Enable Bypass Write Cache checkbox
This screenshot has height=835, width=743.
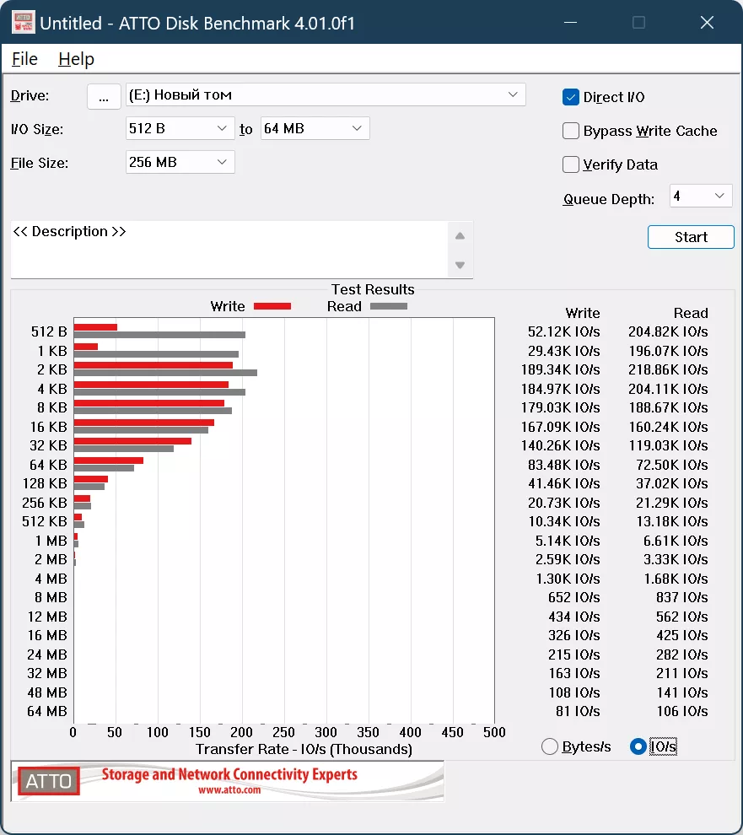point(570,131)
